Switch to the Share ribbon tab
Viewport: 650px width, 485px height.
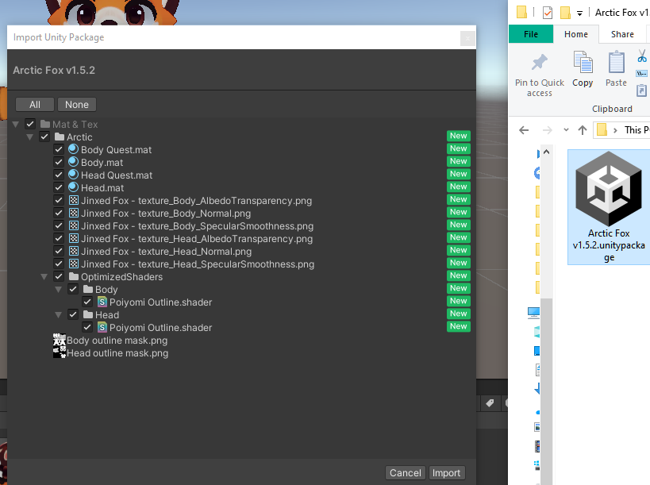point(622,34)
